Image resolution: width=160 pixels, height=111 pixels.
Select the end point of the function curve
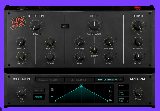pos(107,101)
